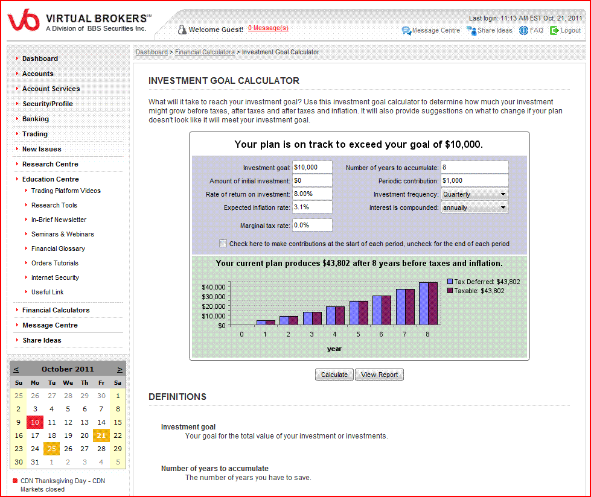Viewport: 591px width, 497px height.
Task: Expand the Financial Calculators sidebar section
Action: 56,310
